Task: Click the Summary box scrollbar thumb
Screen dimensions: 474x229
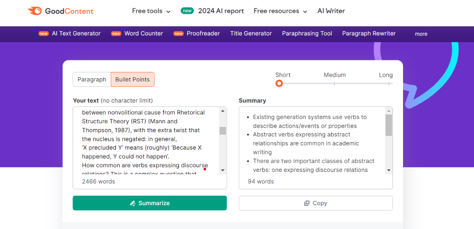Action: (x=389, y=125)
